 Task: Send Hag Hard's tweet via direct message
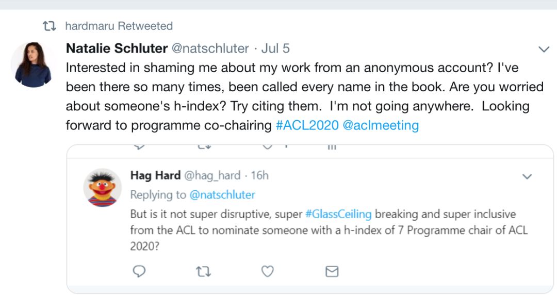click(x=332, y=271)
